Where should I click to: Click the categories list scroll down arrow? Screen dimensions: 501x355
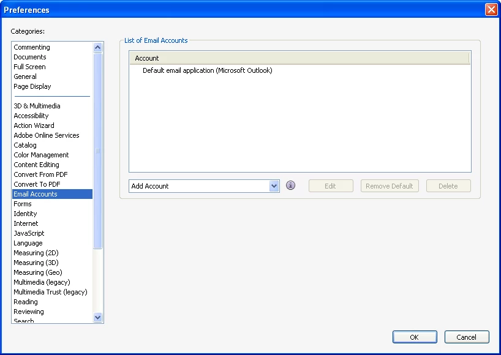[98, 317]
